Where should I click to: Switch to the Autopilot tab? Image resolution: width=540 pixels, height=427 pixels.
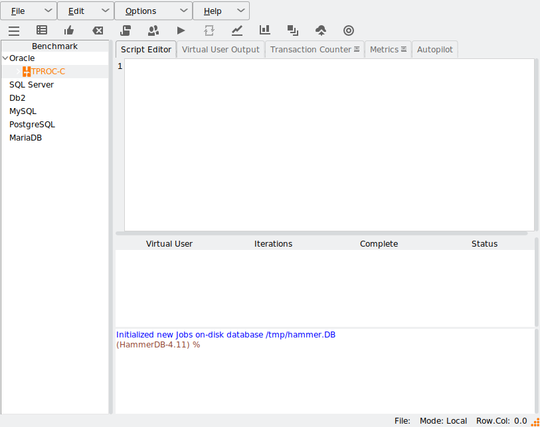[x=435, y=50]
